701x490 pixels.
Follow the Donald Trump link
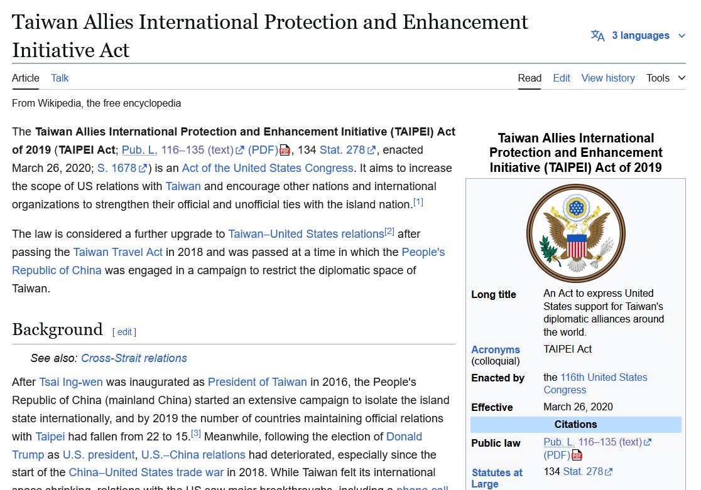[x=404, y=437]
